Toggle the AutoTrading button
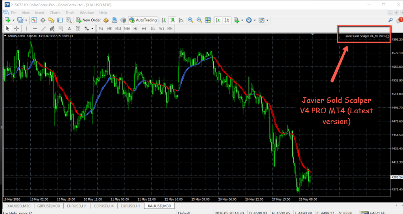The image size is (403, 214). [143, 20]
